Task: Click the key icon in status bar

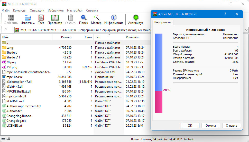Action: click(8, 139)
